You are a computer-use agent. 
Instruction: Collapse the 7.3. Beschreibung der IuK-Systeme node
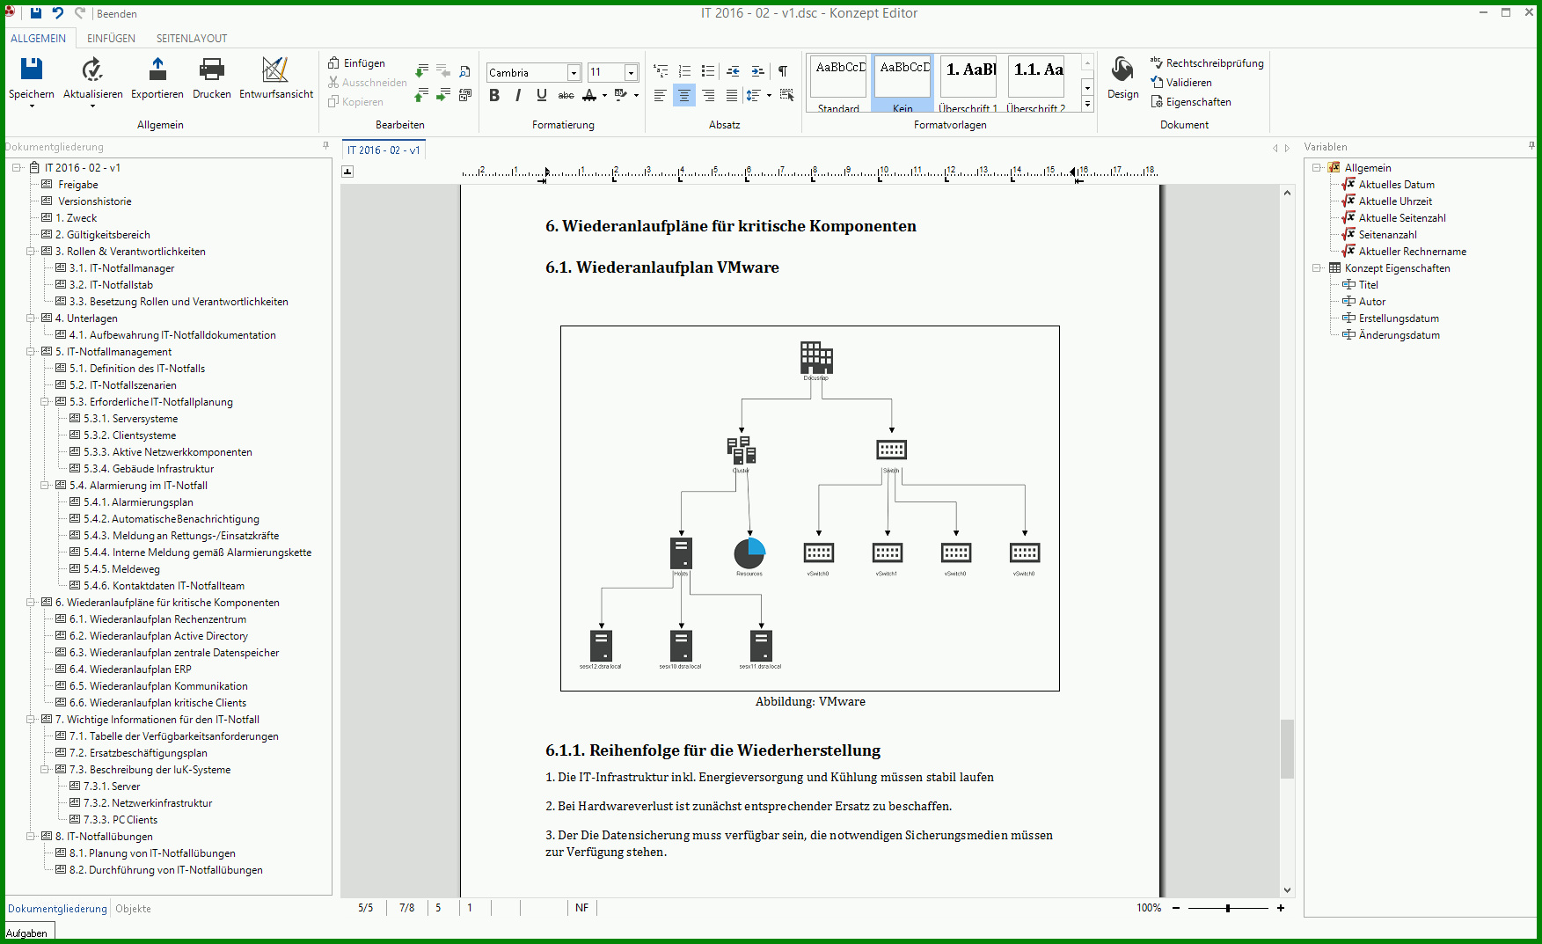point(45,770)
